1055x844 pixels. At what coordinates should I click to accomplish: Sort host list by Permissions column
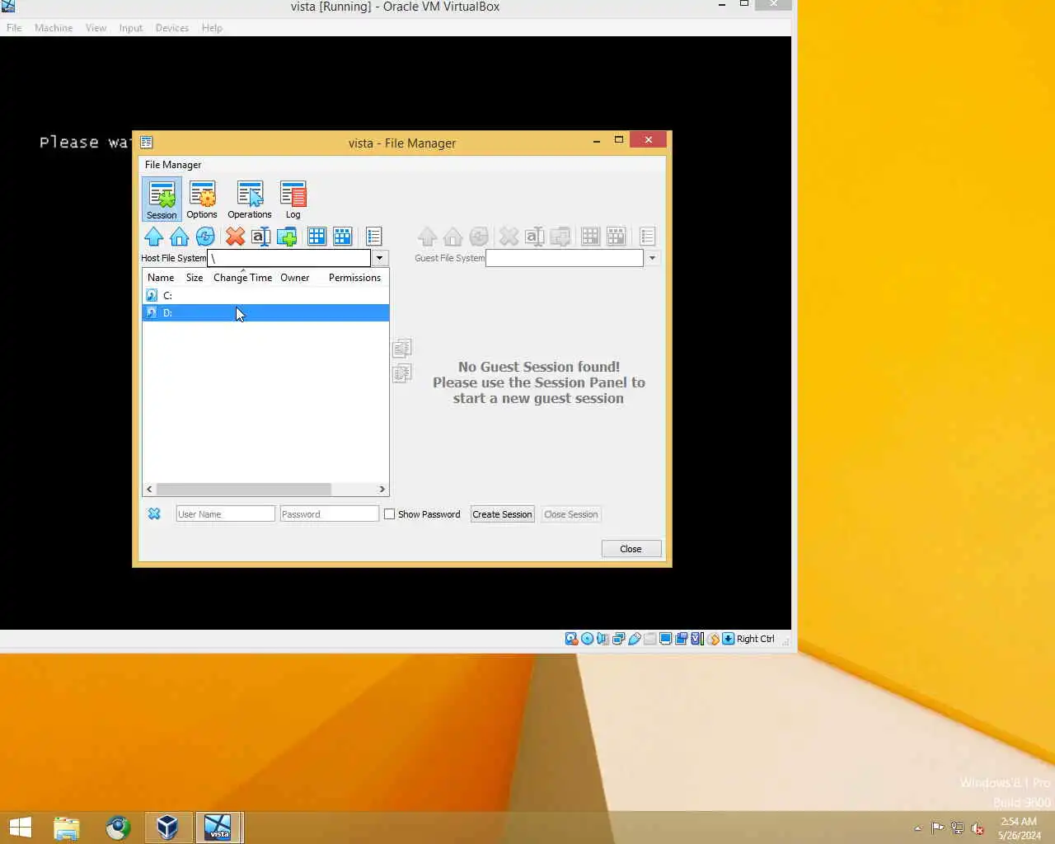[354, 278]
